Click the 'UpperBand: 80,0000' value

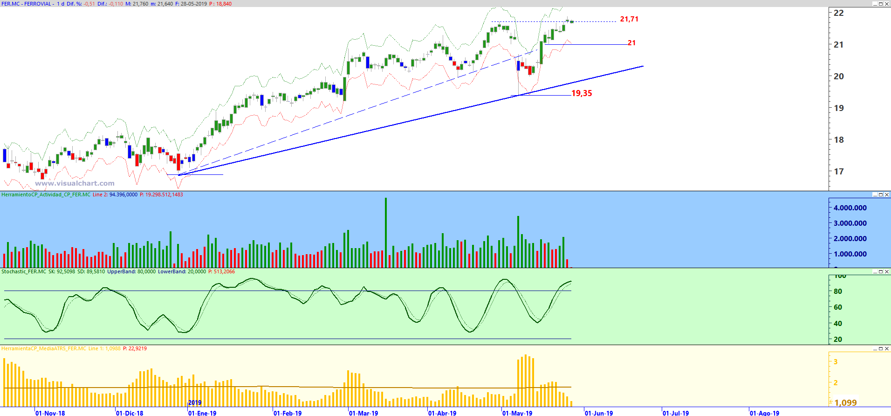[131, 271]
